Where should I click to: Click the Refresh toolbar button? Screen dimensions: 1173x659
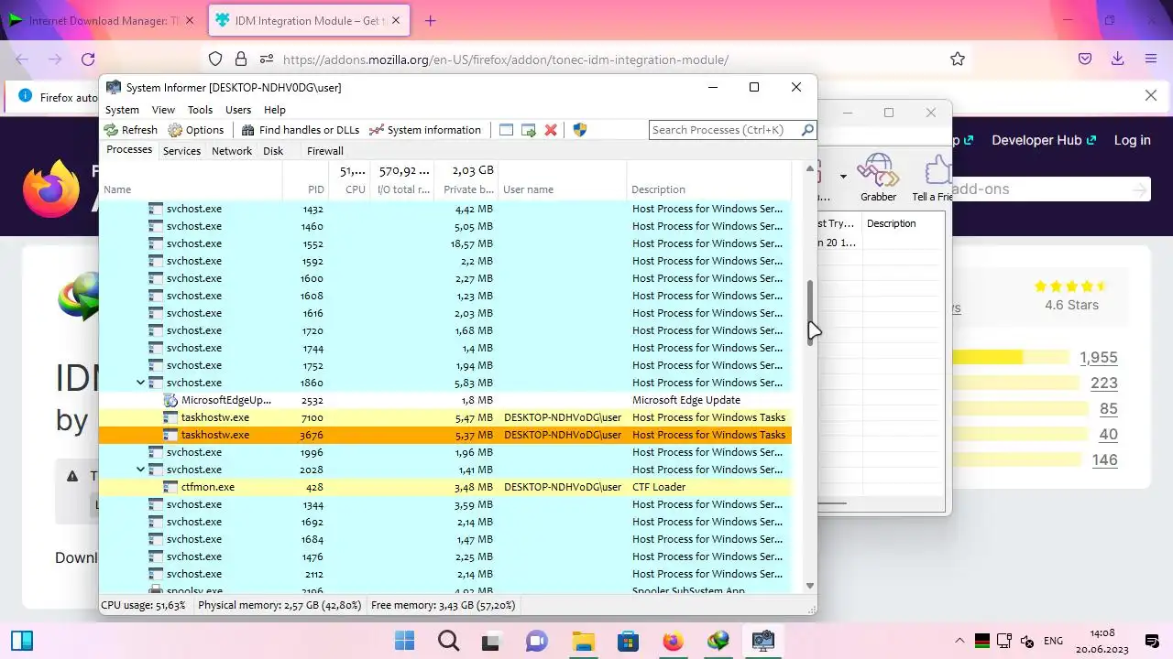coord(130,130)
